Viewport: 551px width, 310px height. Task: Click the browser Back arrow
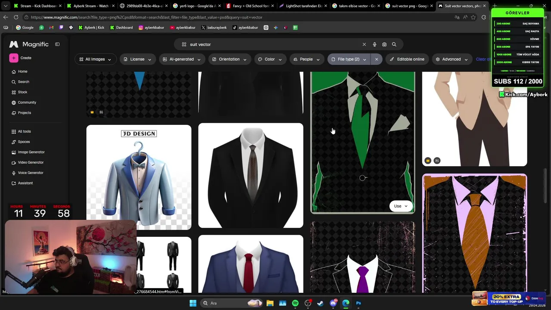pos(6,17)
